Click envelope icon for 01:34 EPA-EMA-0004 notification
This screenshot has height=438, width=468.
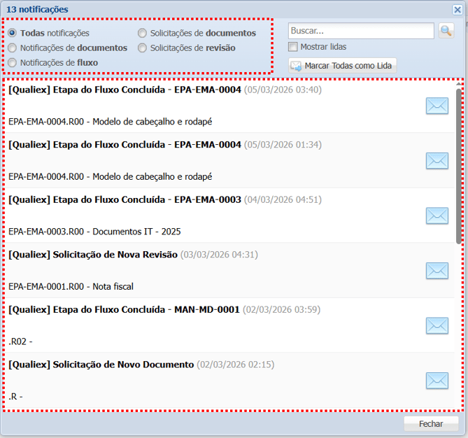pyautogui.click(x=437, y=160)
